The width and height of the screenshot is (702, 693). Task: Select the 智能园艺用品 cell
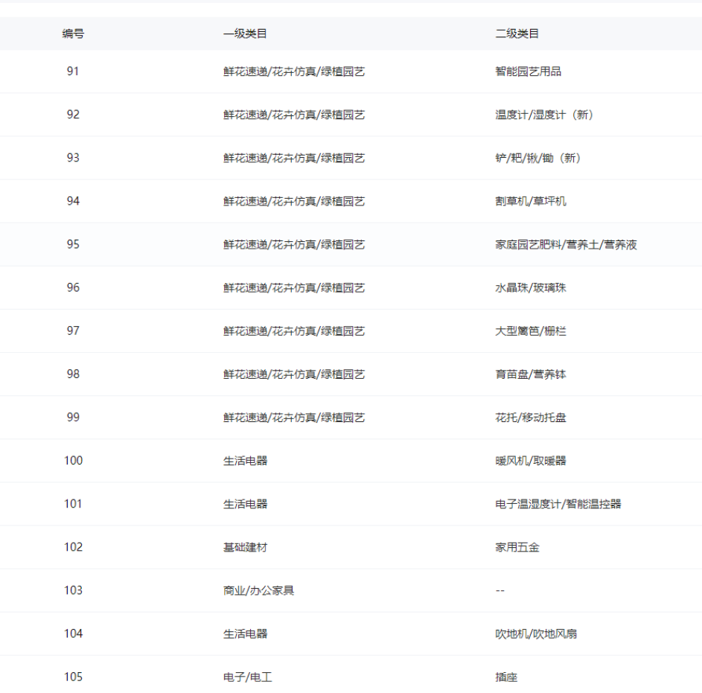(528, 71)
